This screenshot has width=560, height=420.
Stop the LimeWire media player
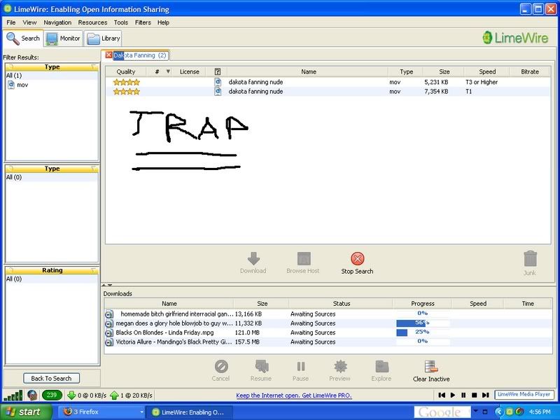tap(475, 395)
